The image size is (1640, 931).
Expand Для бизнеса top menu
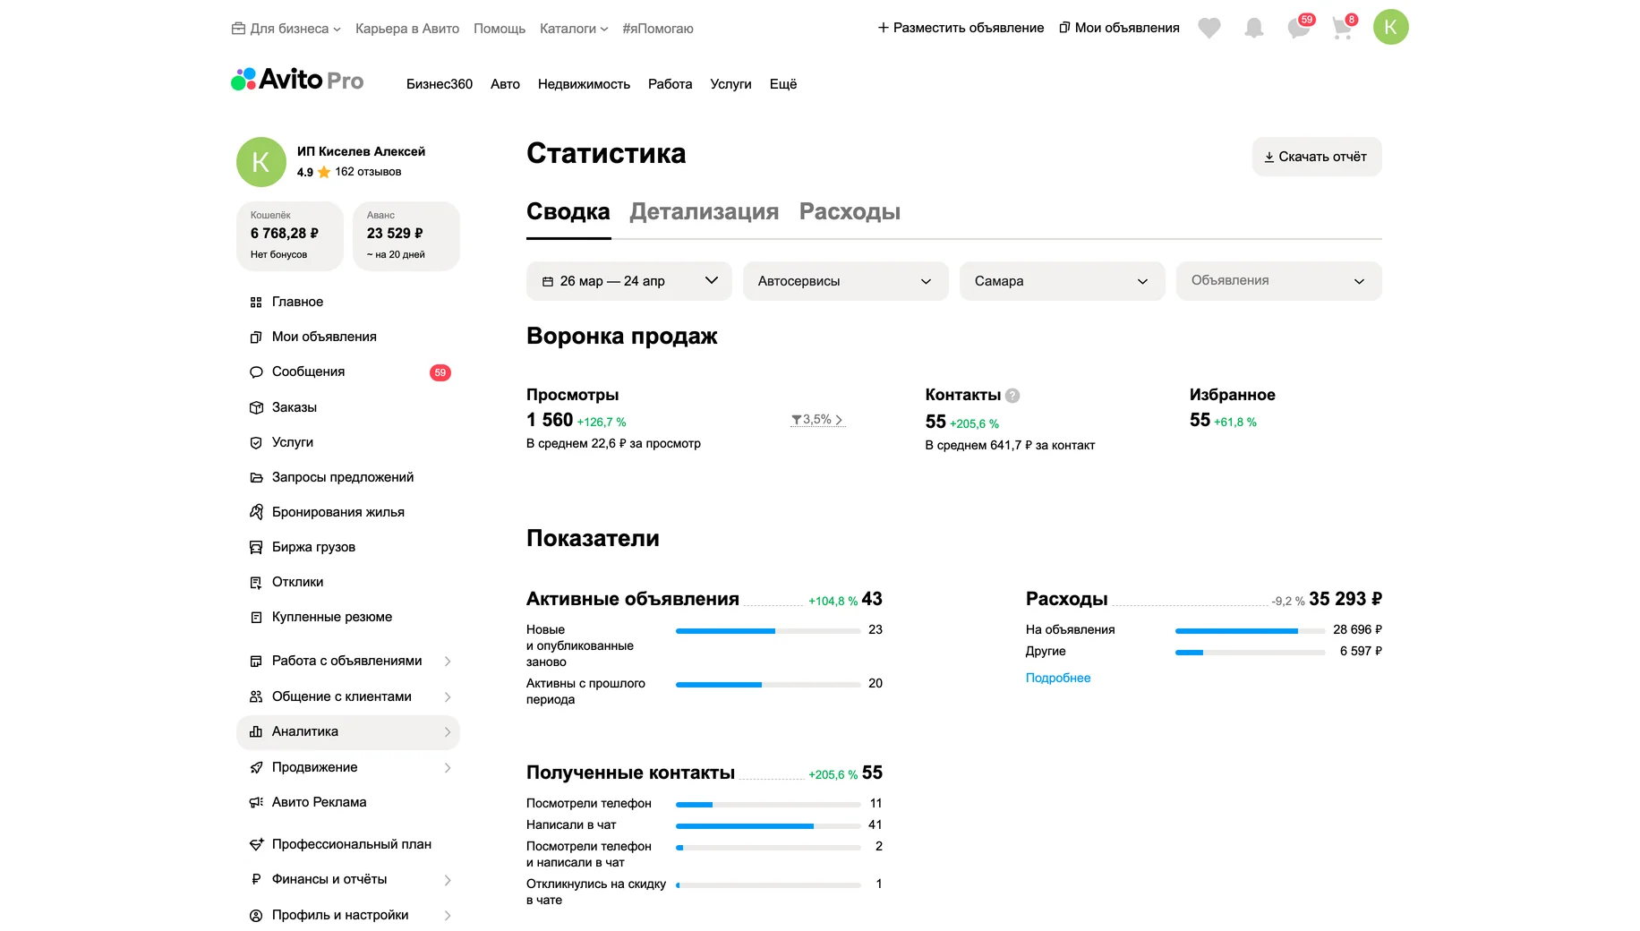pyautogui.click(x=286, y=29)
